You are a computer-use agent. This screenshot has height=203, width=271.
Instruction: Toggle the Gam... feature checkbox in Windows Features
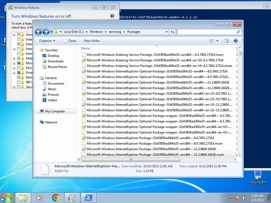(x=19, y=35)
